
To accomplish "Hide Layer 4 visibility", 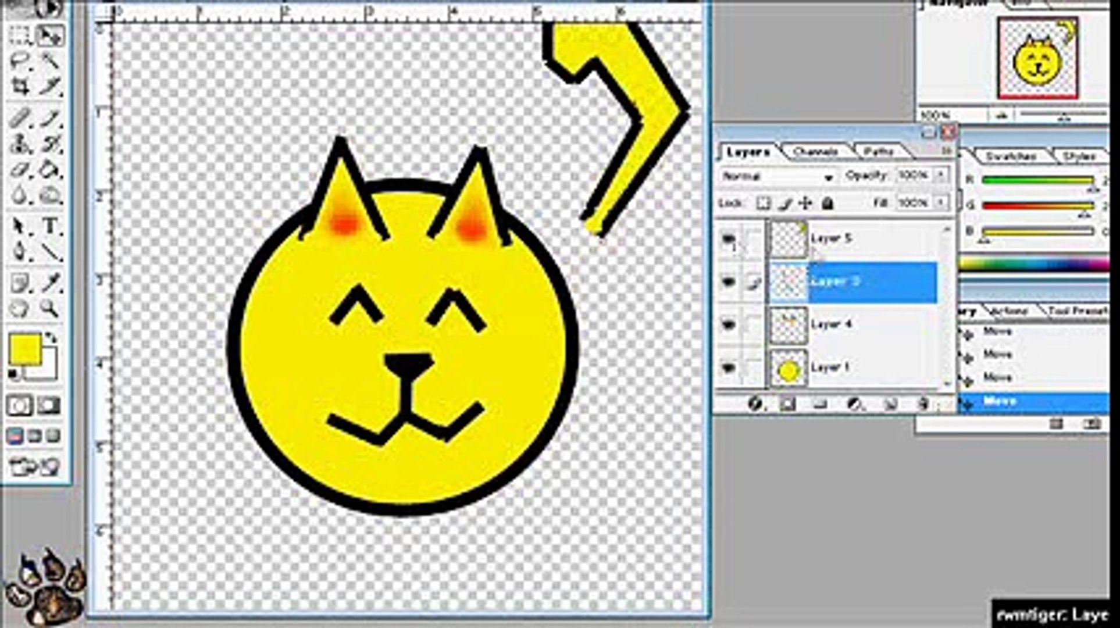I will 730,323.
